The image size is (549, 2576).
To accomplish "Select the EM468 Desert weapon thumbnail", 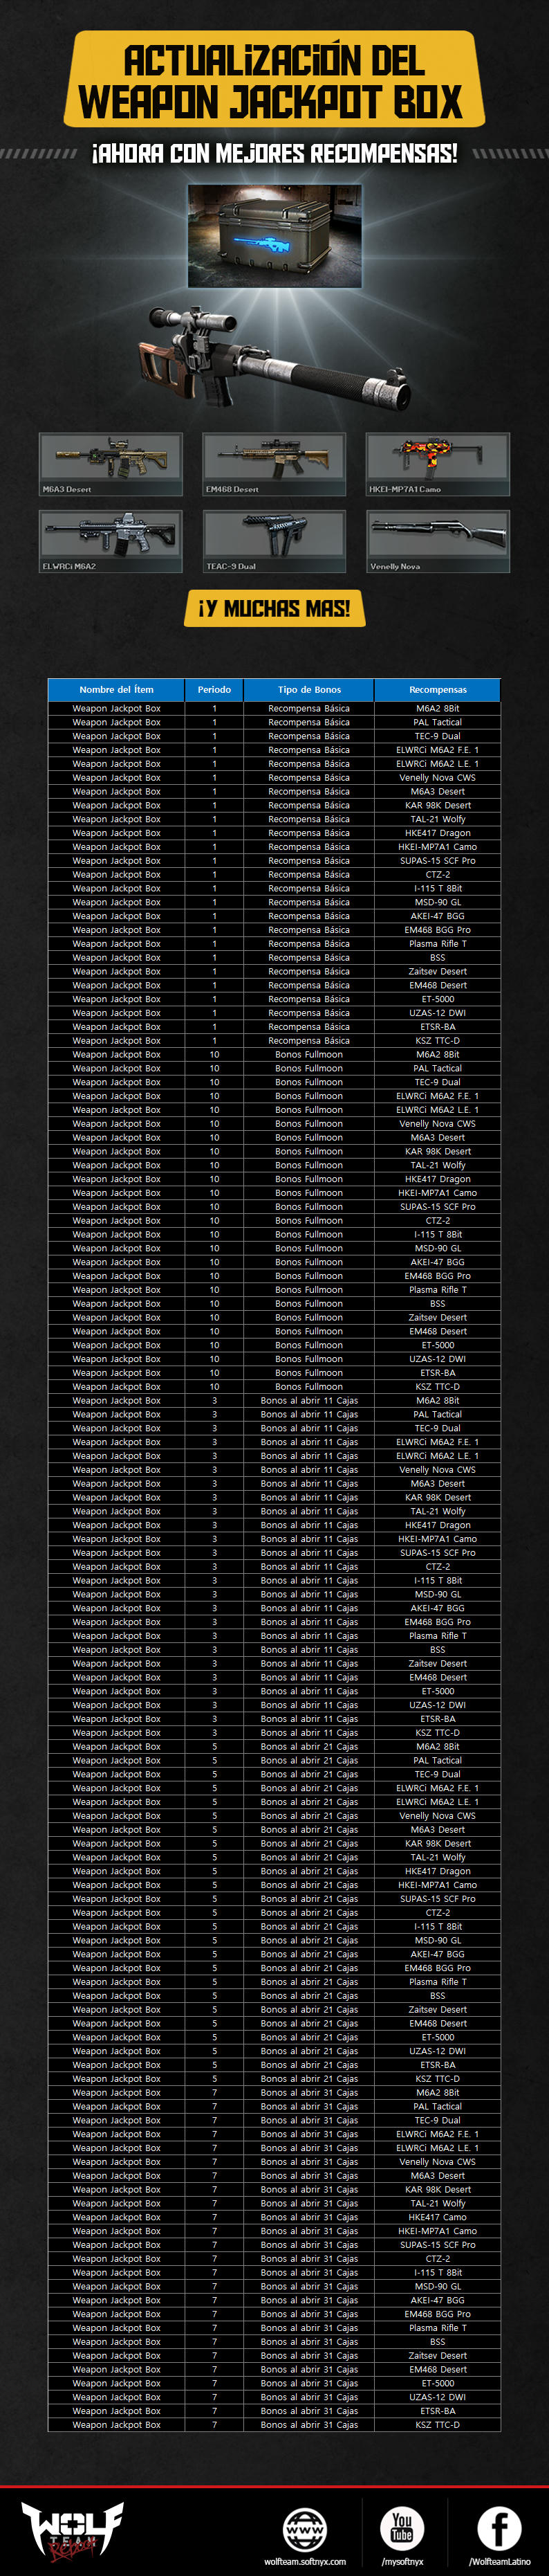I will point(274,464).
